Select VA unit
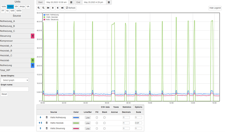 tap(28, 7)
